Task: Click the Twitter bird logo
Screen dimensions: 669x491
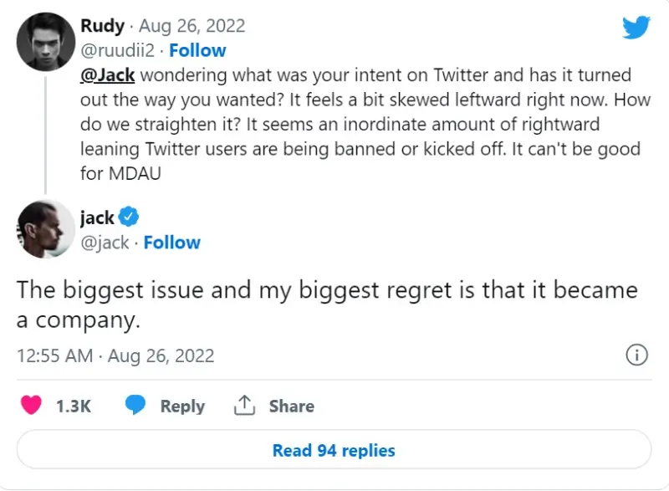Action: point(636,27)
